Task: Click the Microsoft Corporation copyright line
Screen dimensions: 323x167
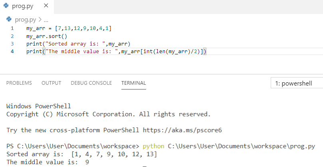Action: pyautogui.click(x=109, y=114)
